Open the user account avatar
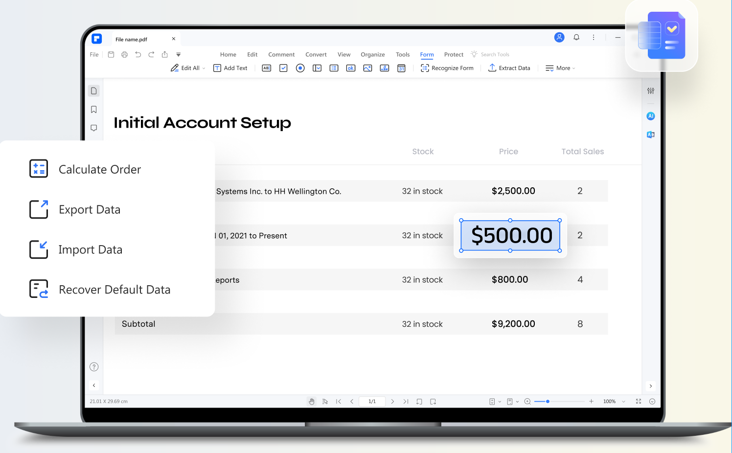 [559, 37]
